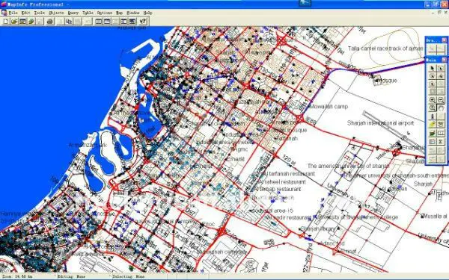Open the Map menu
Image resolution: width=449 pixels, height=280 pixels.
coord(119,13)
